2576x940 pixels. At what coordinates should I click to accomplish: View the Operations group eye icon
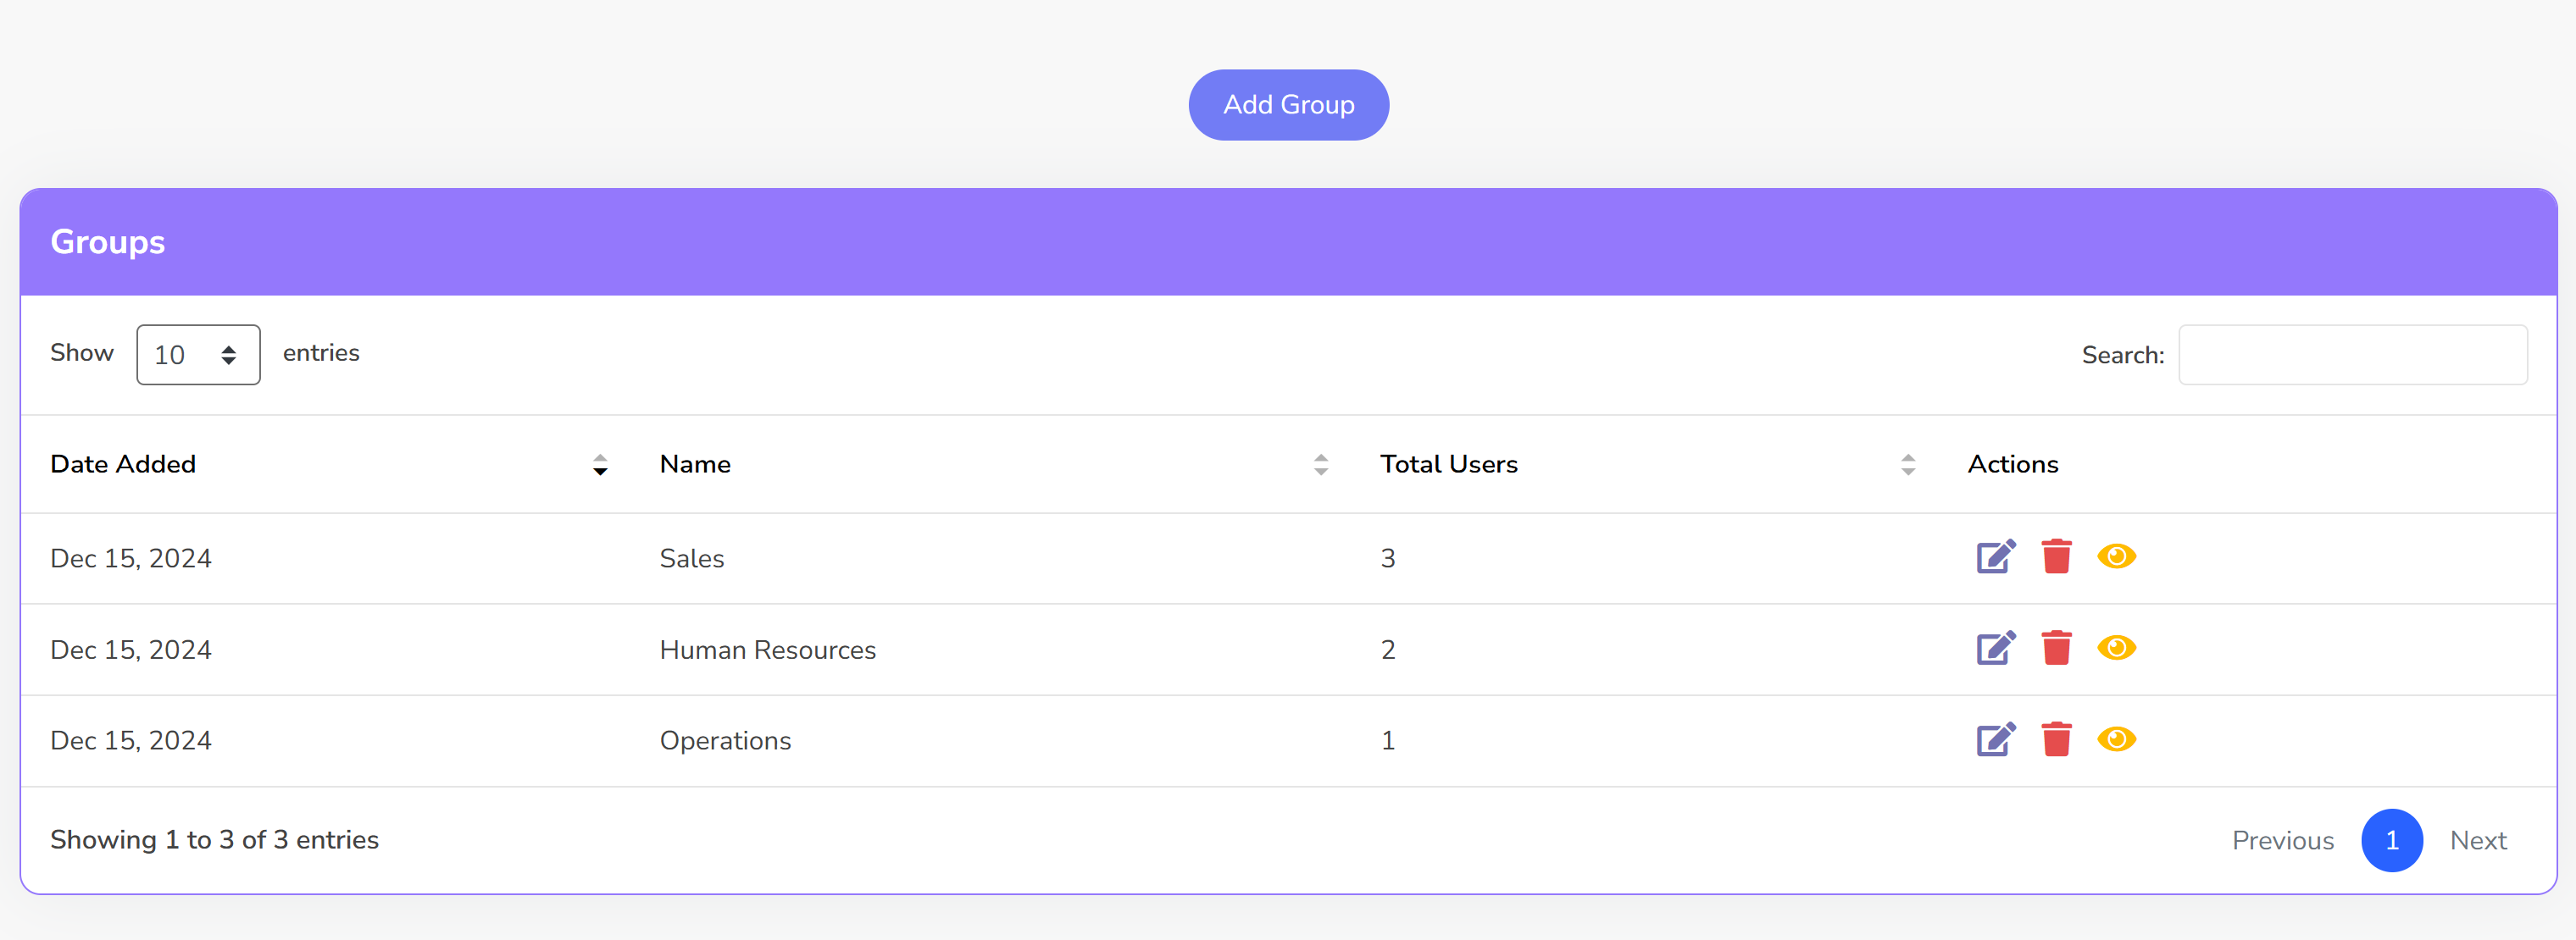[x=2116, y=739]
